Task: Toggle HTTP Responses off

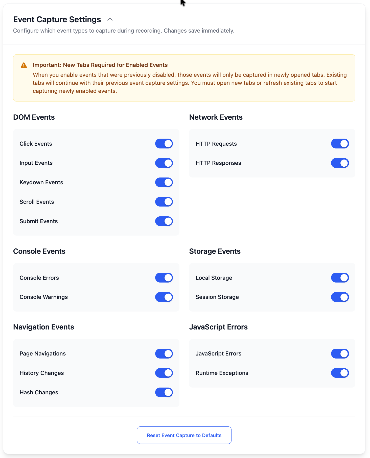Action: tap(340, 163)
